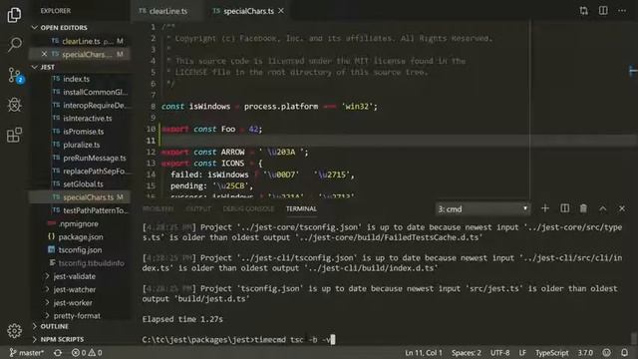Create a new terminal with plus icon
This screenshot has height=359, width=638.
(545, 208)
